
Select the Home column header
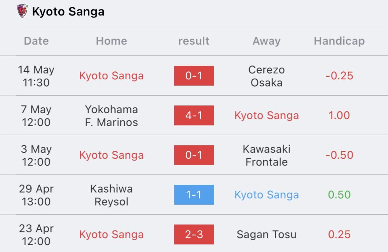click(x=111, y=41)
